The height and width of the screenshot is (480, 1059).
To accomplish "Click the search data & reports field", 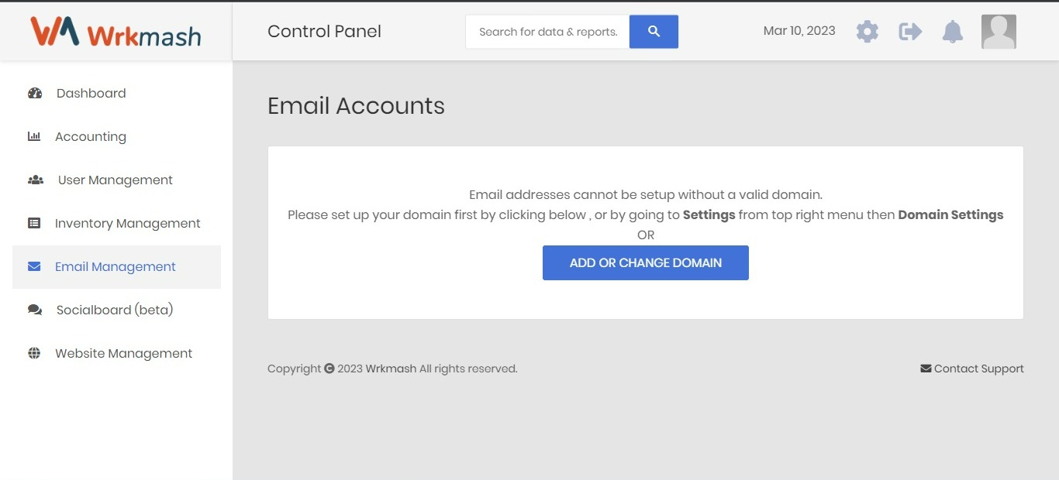I will (547, 32).
